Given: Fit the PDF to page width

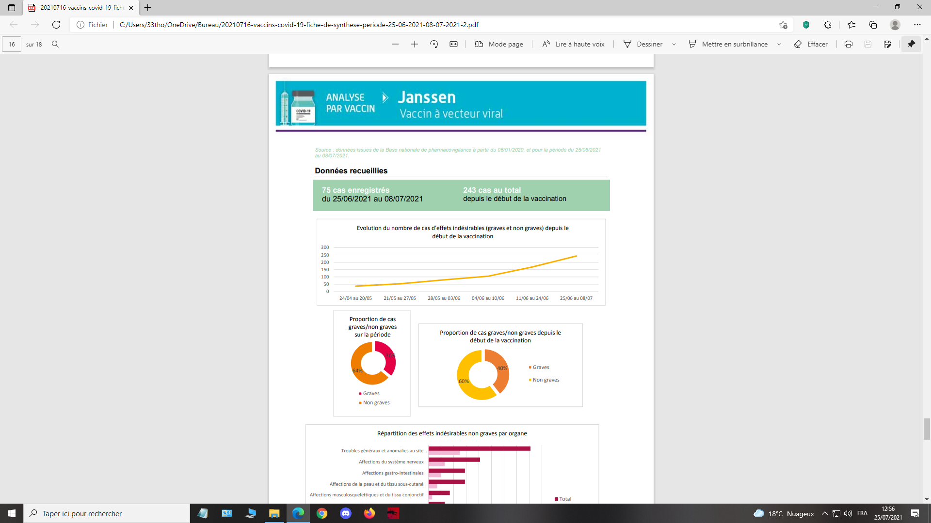Looking at the screenshot, I should pos(453,44).
